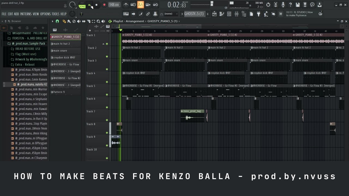Click the step-edit arrow icon
The height and width of the screenshot is (196, 349).
(x=133, y=14)
